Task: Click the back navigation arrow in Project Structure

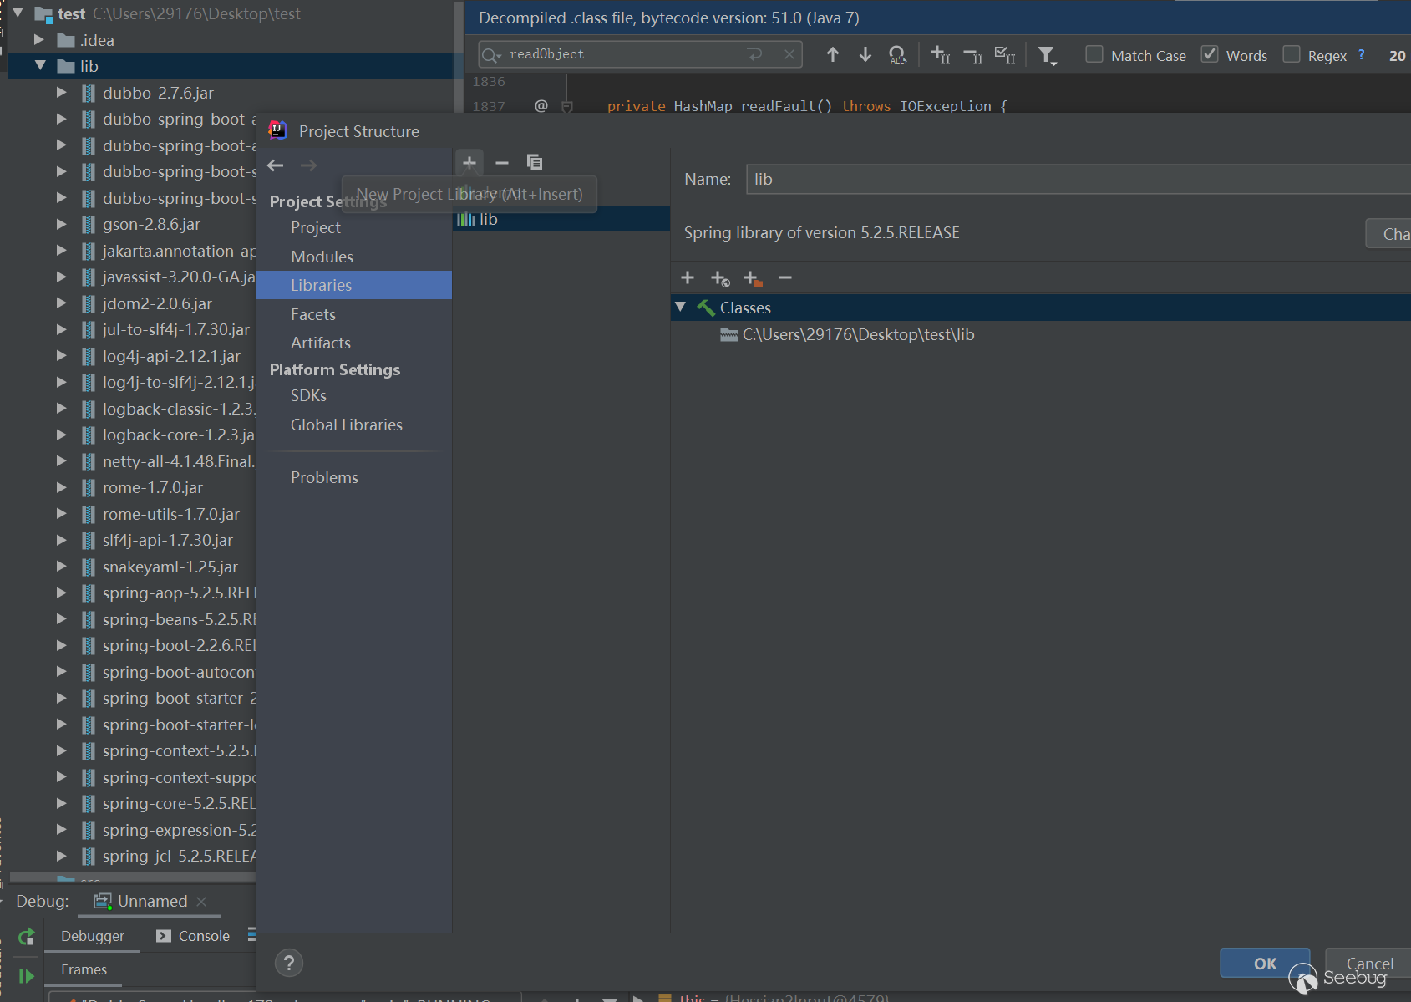Action: [x=276, y=165]
